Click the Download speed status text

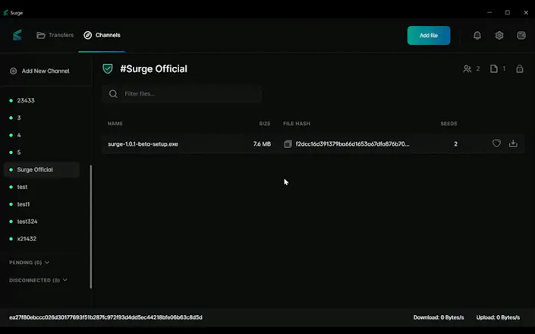[x=439, y=317]
